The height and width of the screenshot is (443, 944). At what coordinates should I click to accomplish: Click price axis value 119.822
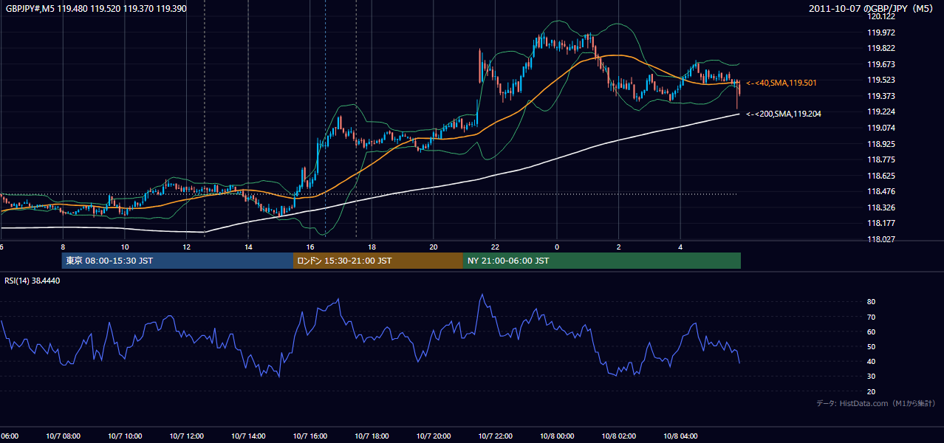click(x=881, y=48)
